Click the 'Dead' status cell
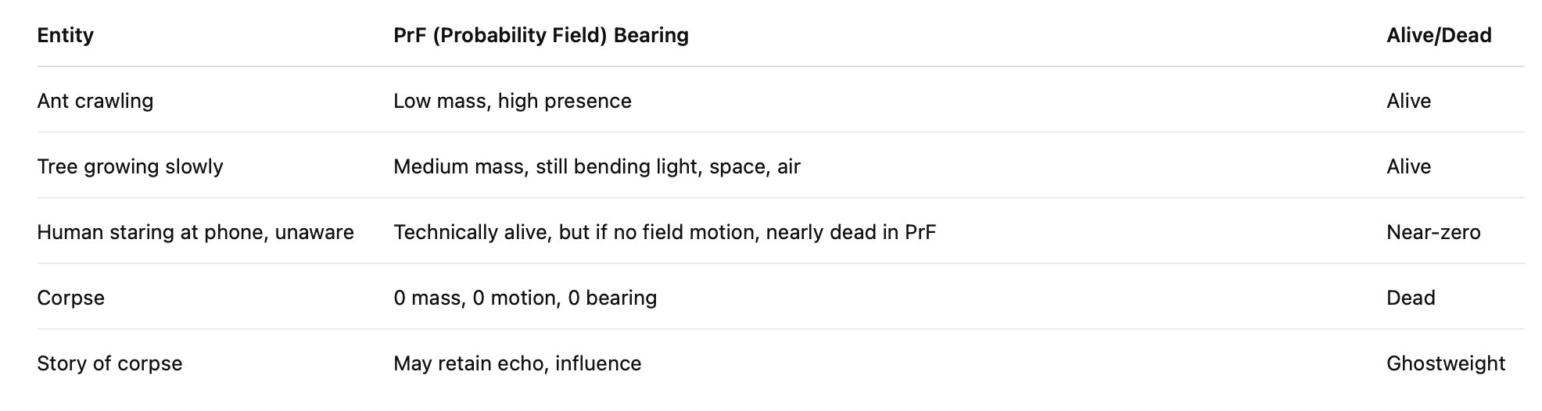This screenshot has height=411, width=1542. pos(1410,298)
